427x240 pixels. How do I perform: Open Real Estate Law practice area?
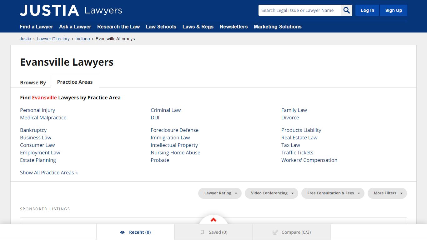click(x=299, y=137)
